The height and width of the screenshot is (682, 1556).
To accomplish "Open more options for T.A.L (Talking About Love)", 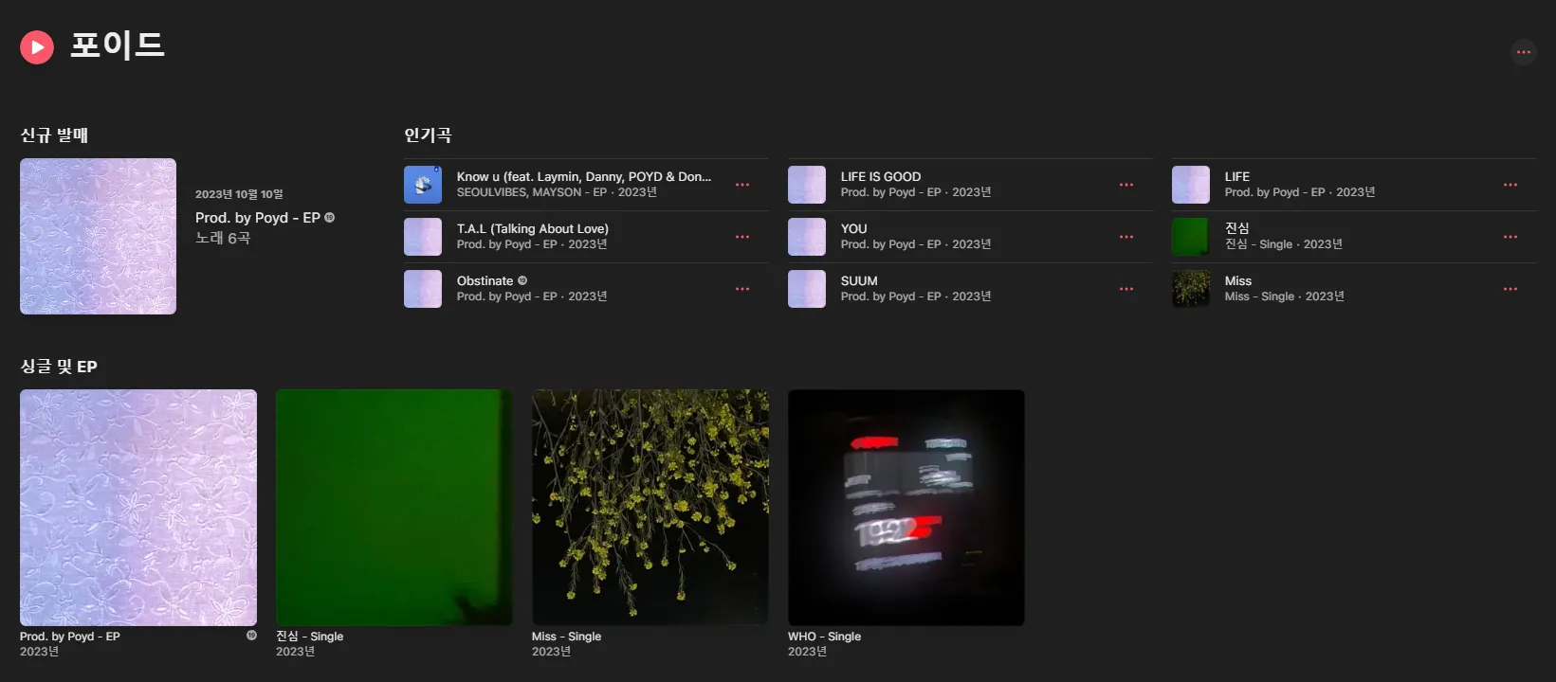I will click(x=742, y=237).
